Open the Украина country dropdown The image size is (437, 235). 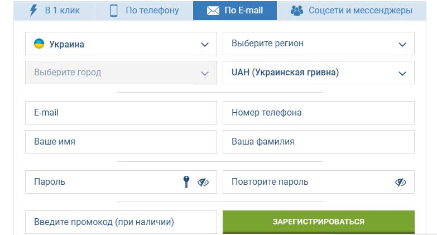121,44
